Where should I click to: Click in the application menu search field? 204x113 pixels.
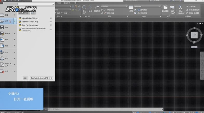point(35,4)
